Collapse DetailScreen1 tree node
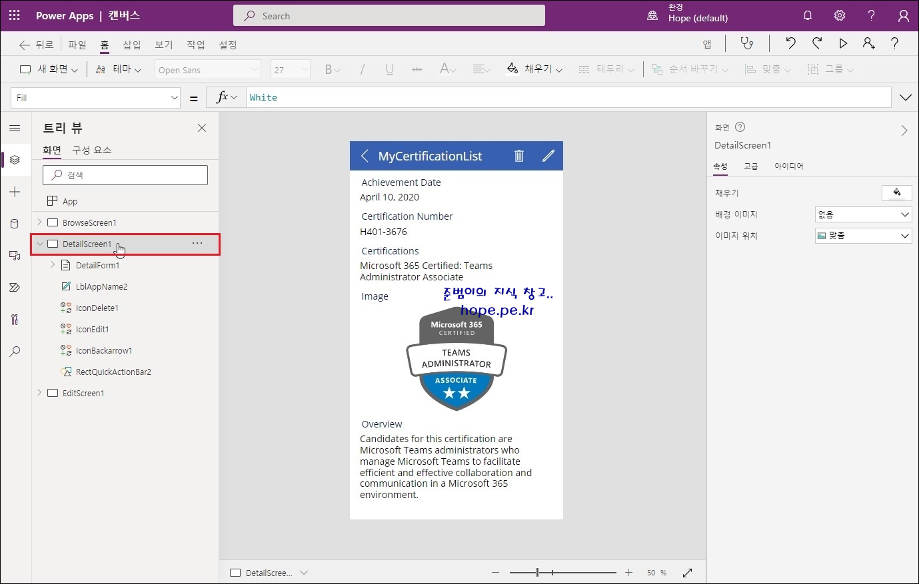 point(40,244)
